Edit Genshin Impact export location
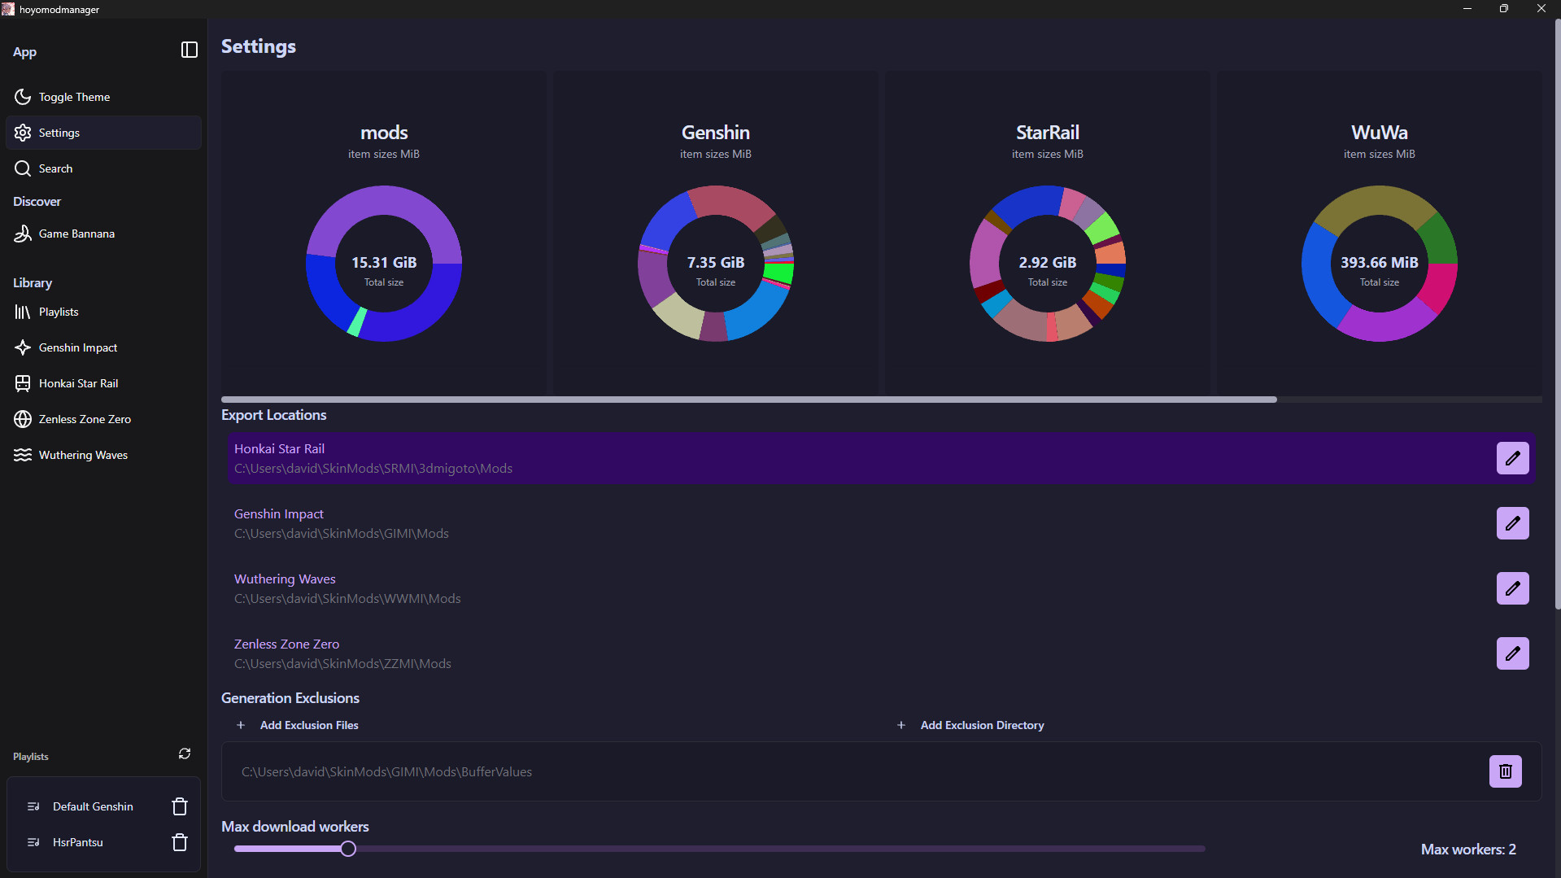 pos(1512,523)
